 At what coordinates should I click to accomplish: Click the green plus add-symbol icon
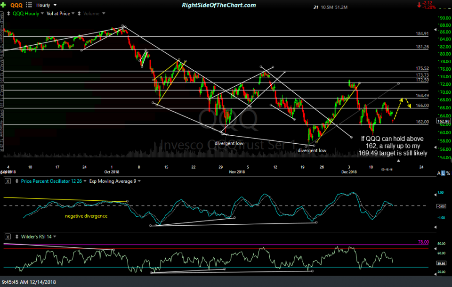point(5,5)
